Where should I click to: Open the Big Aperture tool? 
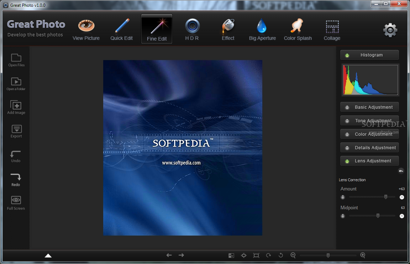tap(262, 29)
